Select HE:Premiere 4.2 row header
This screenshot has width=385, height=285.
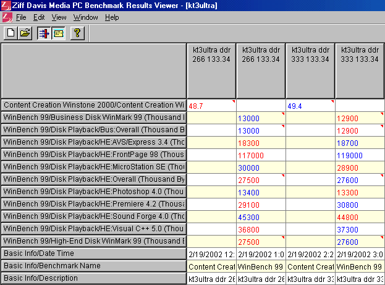coord(93,204)
